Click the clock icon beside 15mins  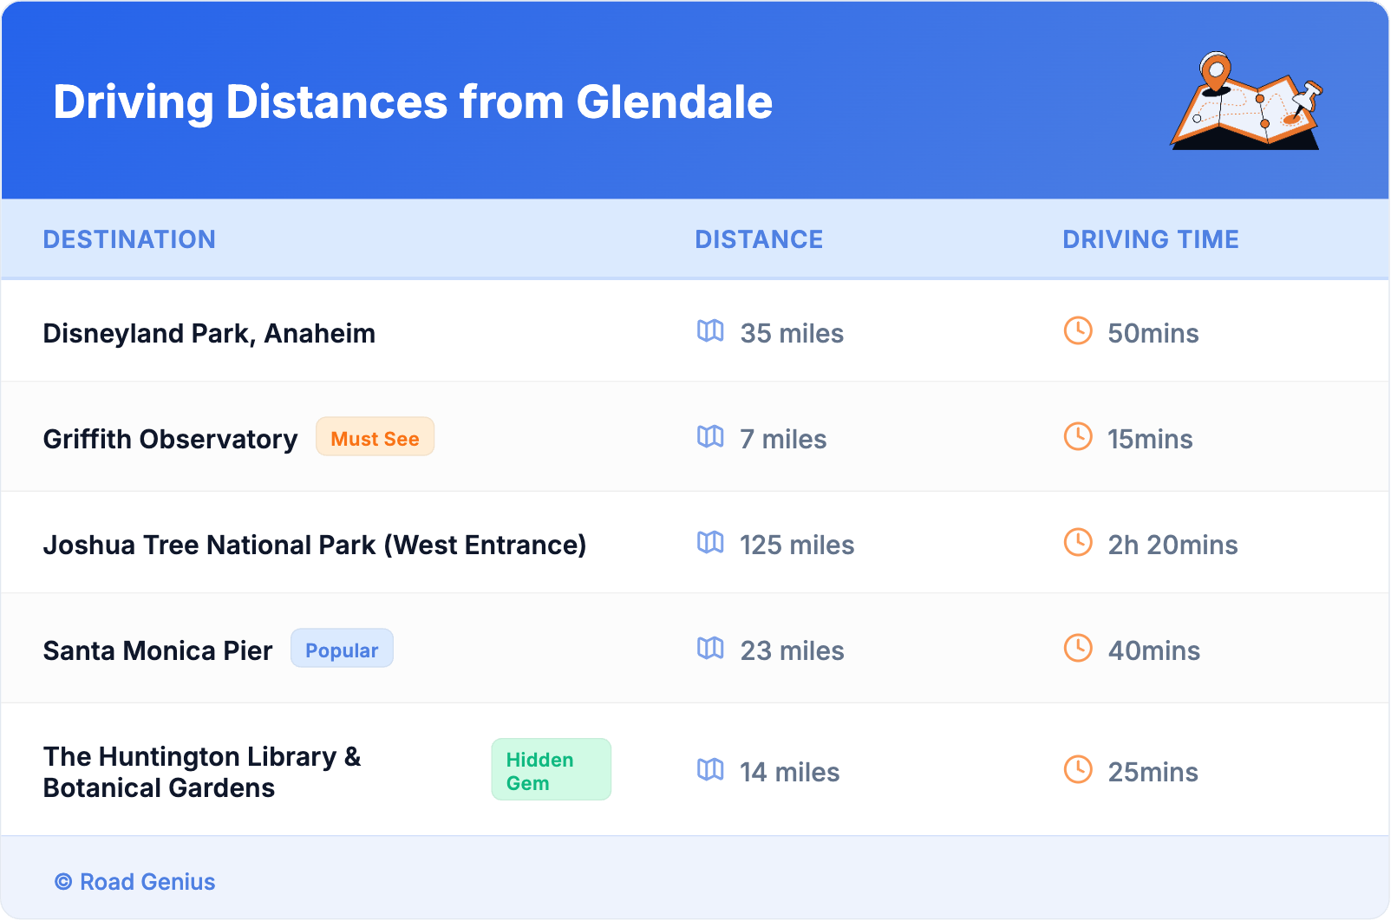[x=1078, y=436]
